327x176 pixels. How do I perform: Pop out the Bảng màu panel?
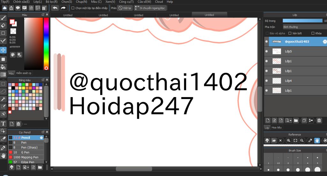[43, 80]
